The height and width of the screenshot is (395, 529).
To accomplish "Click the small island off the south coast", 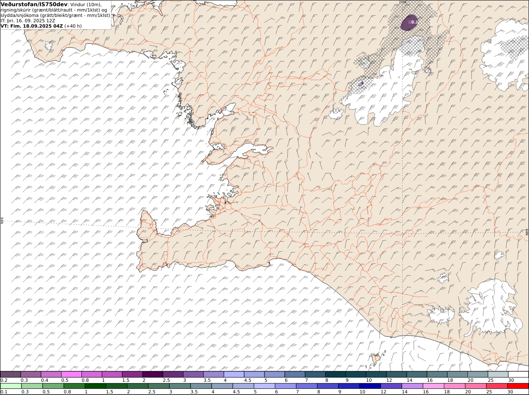I will point(376,359).
